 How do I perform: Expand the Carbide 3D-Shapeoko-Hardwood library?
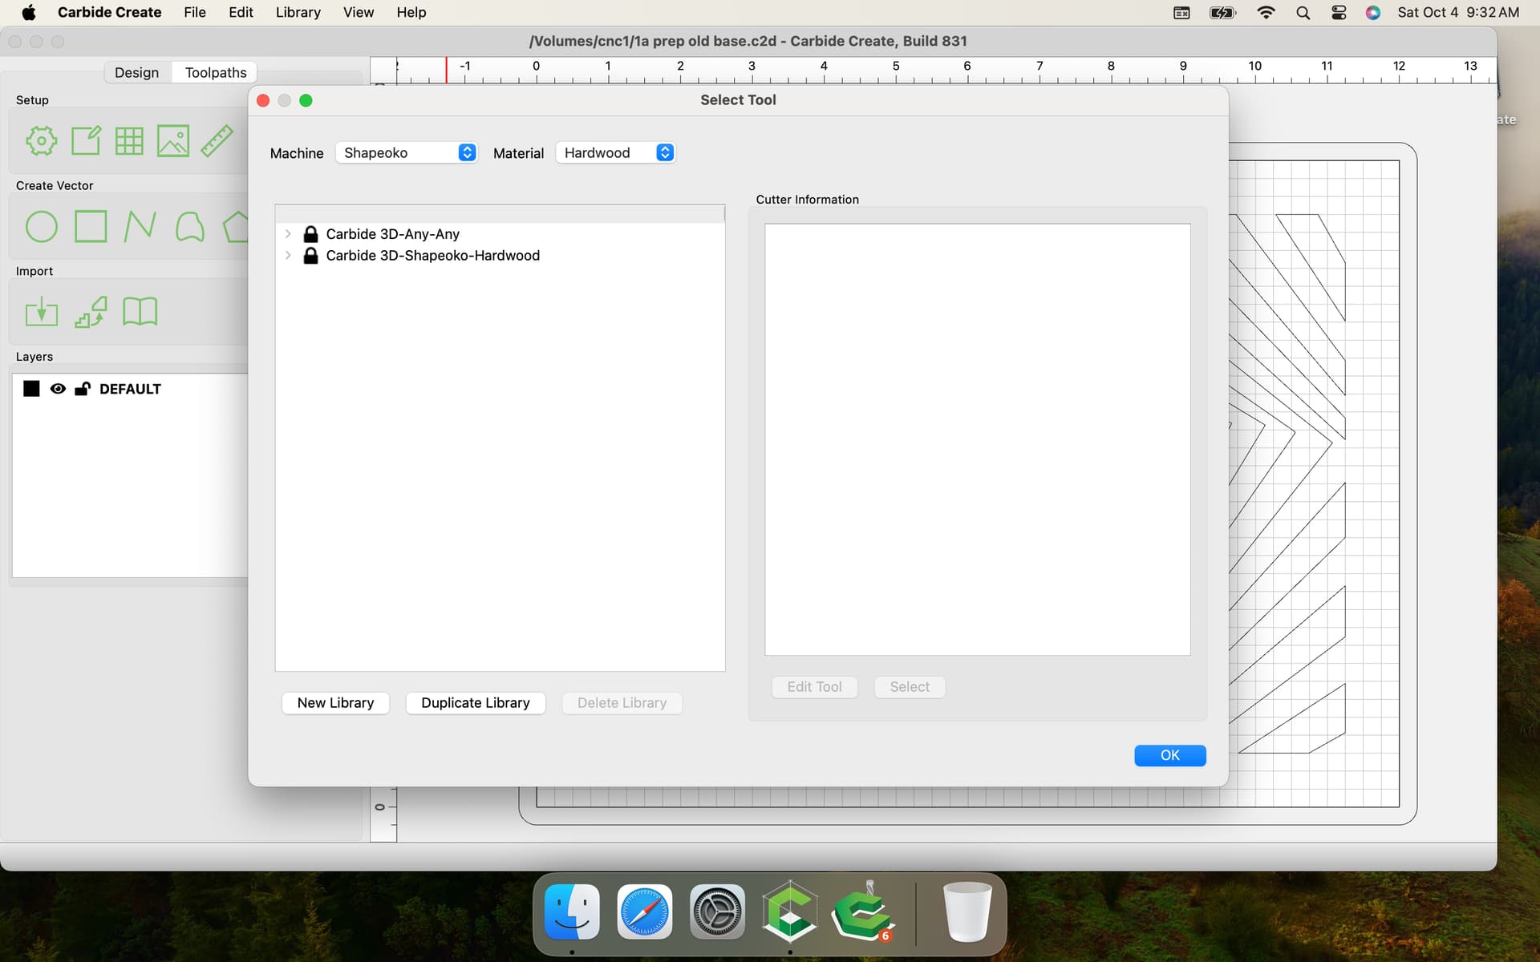pos(288,256)
